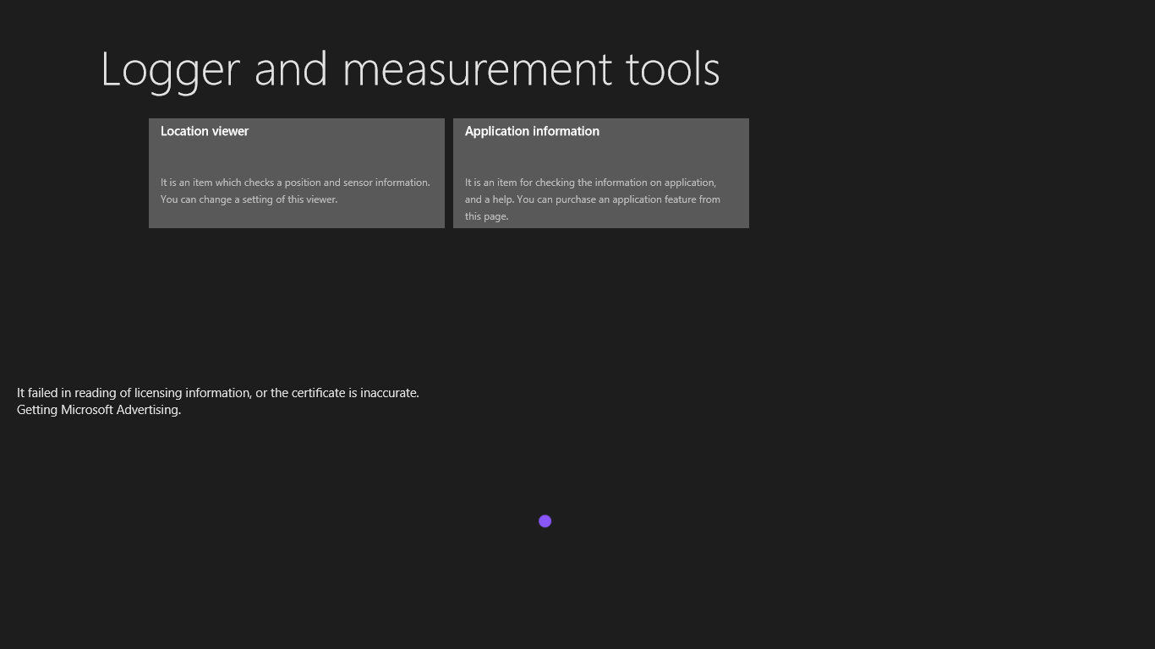Click the 'You can purchase an application feature' description

(x=592, y=199)
